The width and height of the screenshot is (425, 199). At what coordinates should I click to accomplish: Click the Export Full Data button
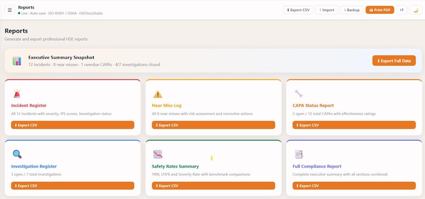tap(394, 61)
